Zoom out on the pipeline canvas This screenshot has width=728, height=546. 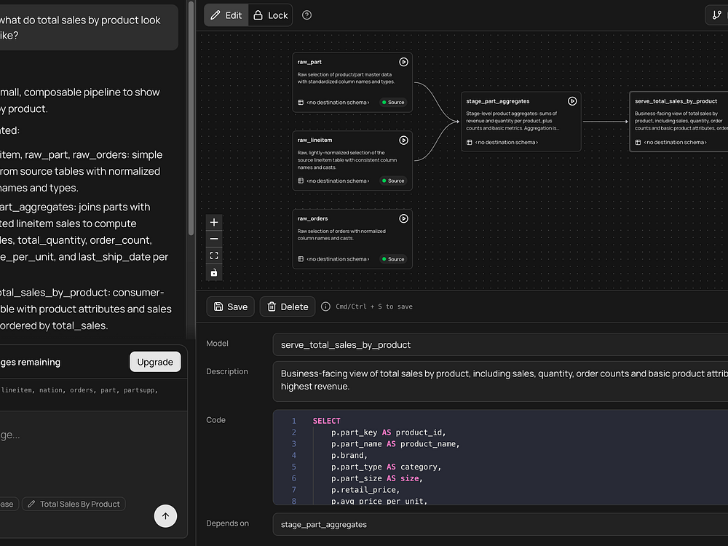pos(214,239)
